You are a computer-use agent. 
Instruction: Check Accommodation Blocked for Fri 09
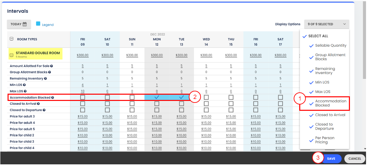click(x=83, y=97)
